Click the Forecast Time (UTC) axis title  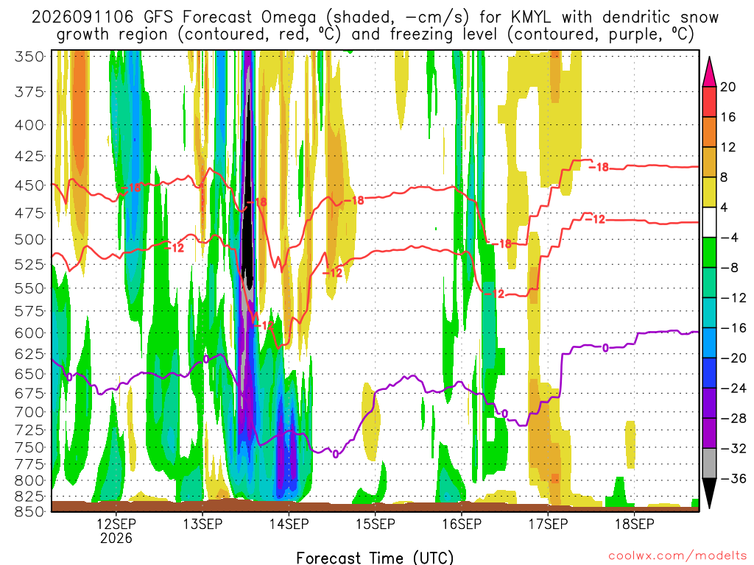[375, 558]
